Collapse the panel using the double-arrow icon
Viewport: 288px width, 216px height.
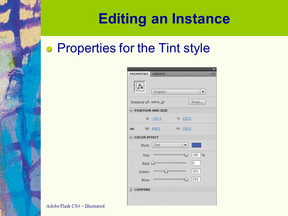click(214, 69)
